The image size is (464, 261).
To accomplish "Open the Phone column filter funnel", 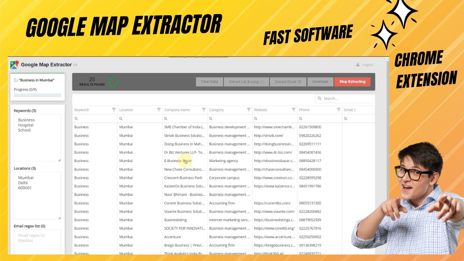I will pyautogui.click(x=339, y=110).
